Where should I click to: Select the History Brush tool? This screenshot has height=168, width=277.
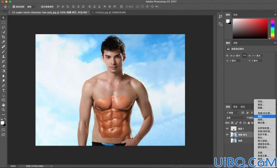click(3, 61)
